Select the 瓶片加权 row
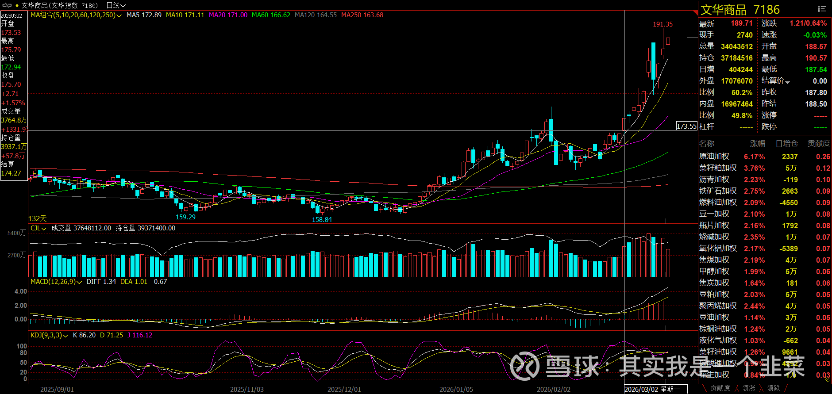Image resolution: width=832 pixels, height=394 pixels. coord(765,226)
